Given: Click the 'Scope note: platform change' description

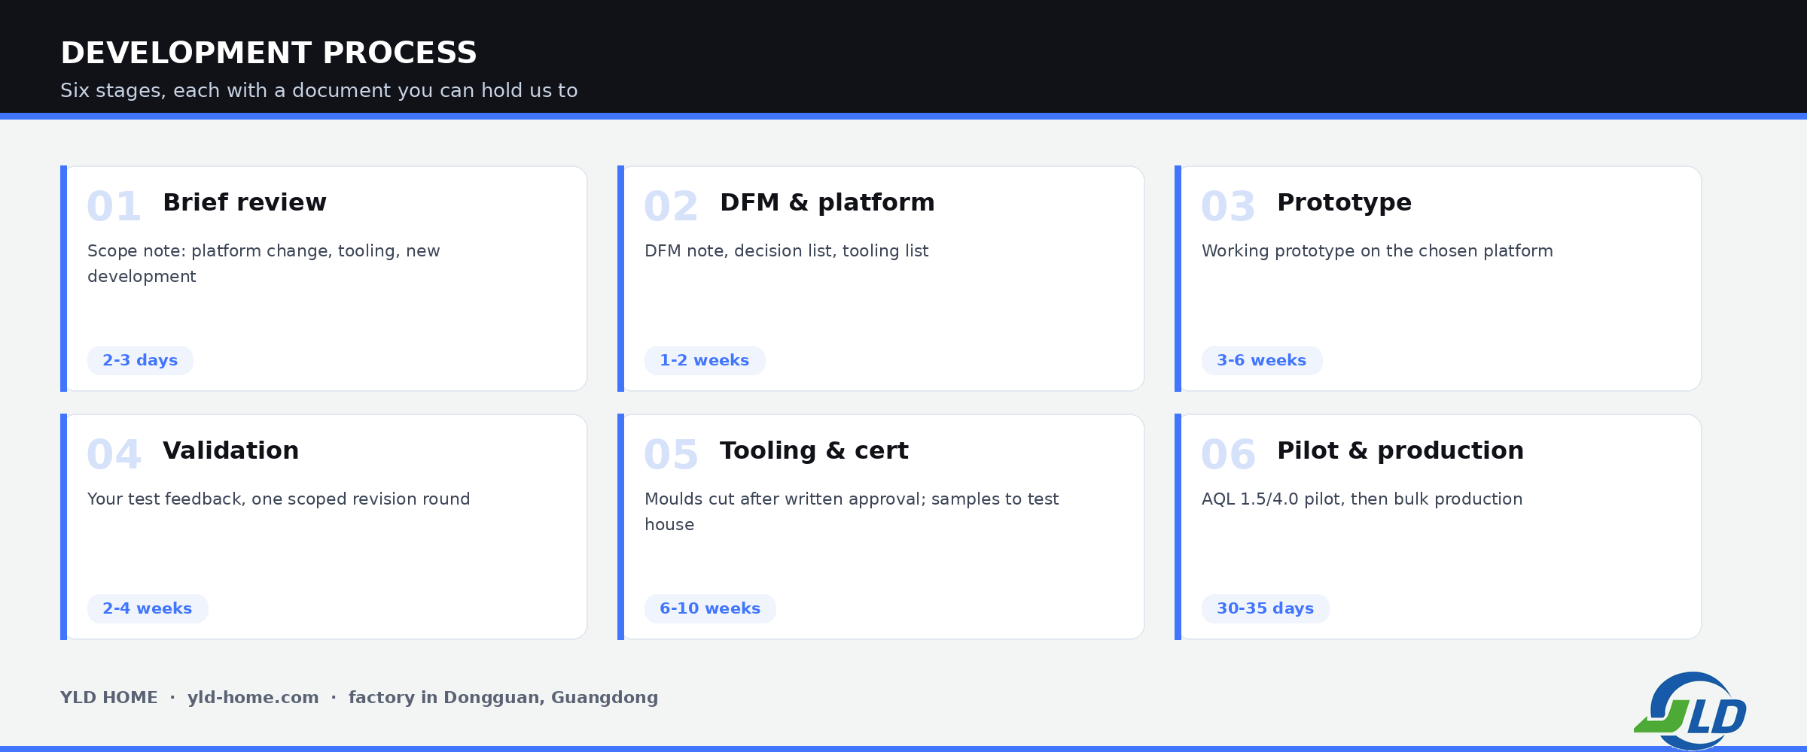Looking at the screenshot, I should click(x=264, y=263).
